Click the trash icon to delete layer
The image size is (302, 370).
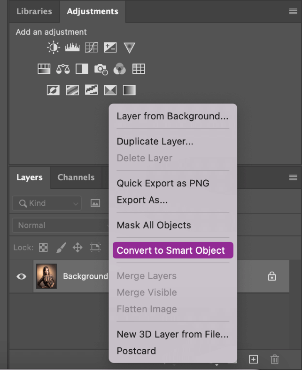[274, 359]
